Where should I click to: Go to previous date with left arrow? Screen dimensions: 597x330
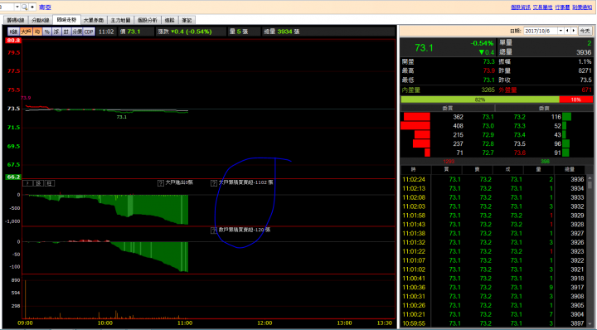pyautogui.click(x=567, y=31)
